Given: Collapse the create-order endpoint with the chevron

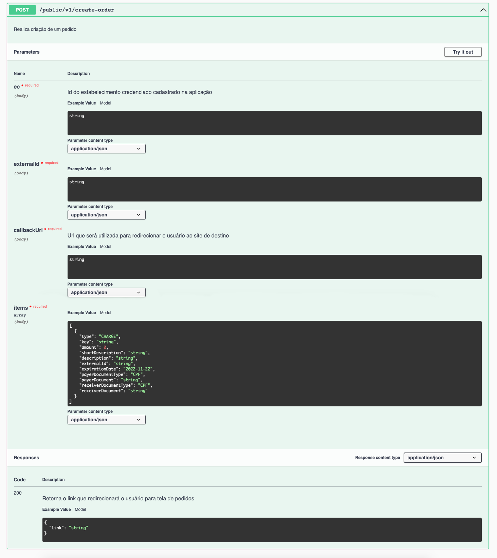Looking at the screenshot, I should [x=483, y=10].
